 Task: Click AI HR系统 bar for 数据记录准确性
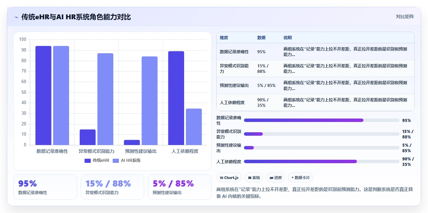pos(61,96)
